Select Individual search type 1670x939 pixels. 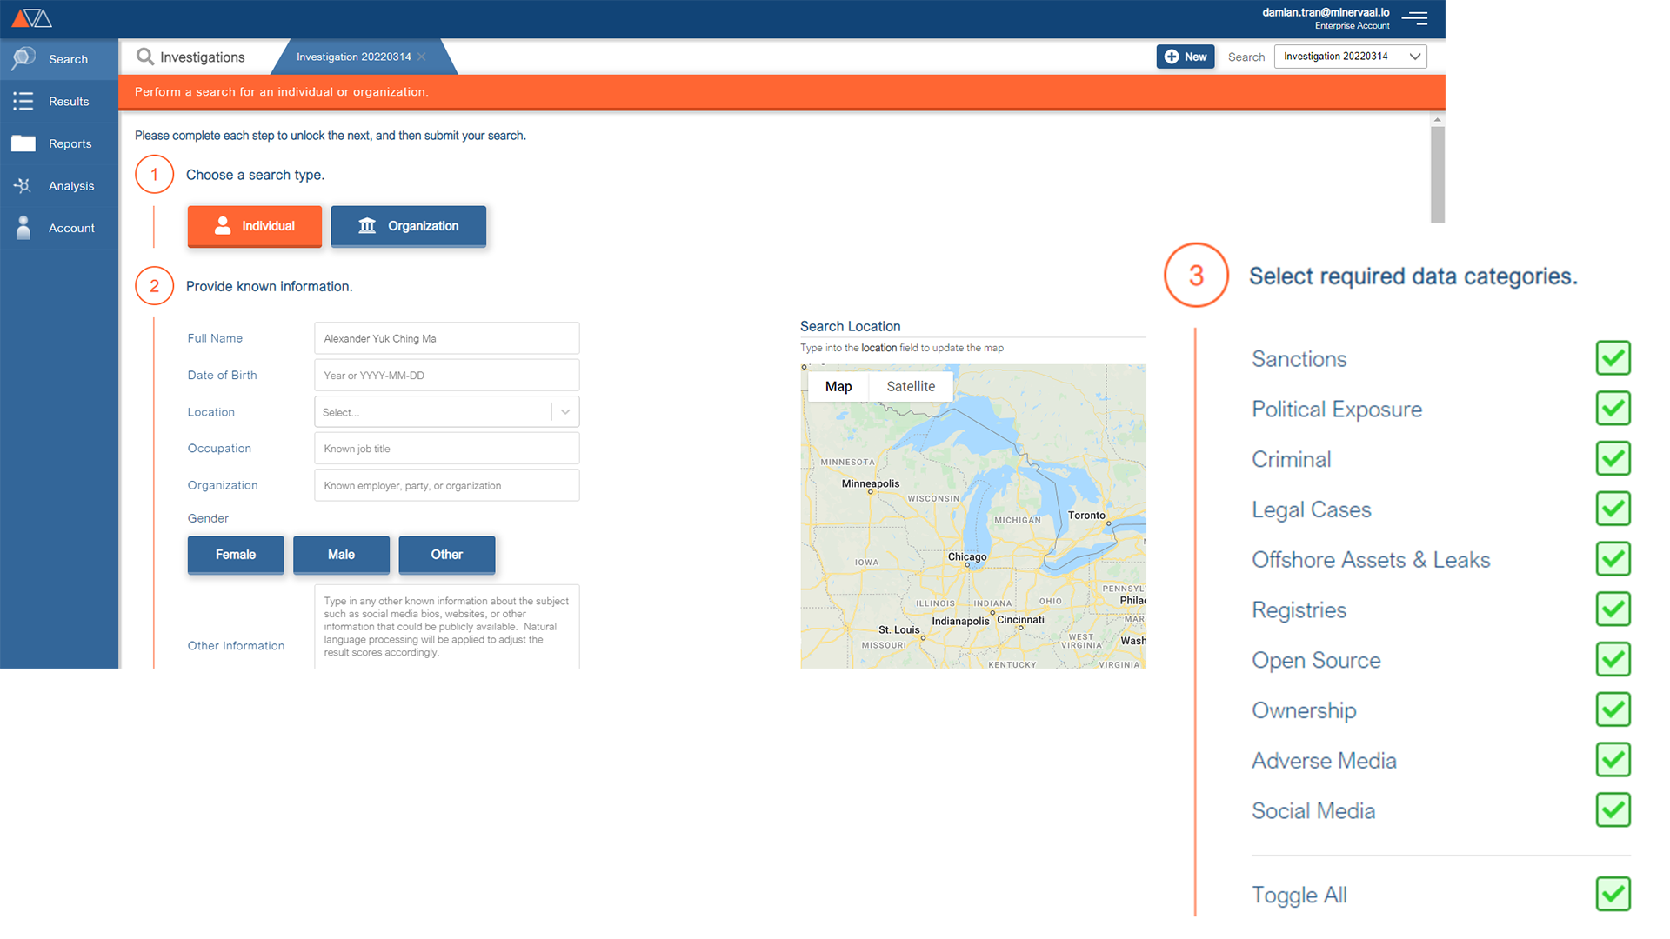point(254,225)
